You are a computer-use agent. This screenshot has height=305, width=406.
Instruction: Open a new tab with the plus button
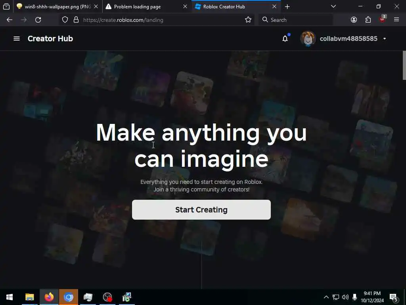pyautogui.click(x=287, y=7)
